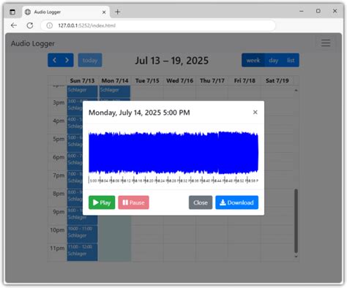Pause the audio playback
Image resolution: width=347 pixels, height=288 pixels.
[x=133, y=202]
